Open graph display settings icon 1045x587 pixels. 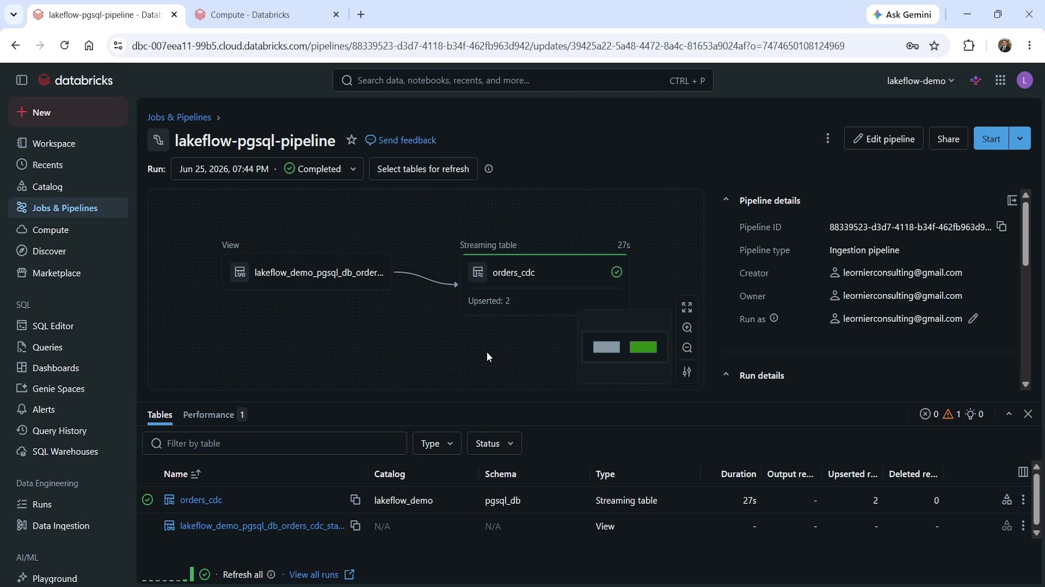[687, 372]
